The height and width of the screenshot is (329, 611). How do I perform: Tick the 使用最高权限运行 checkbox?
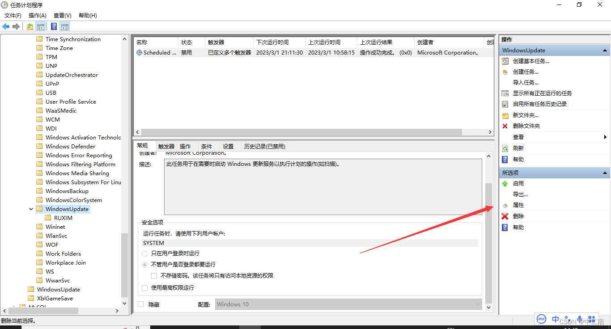[x=144, y=288]
